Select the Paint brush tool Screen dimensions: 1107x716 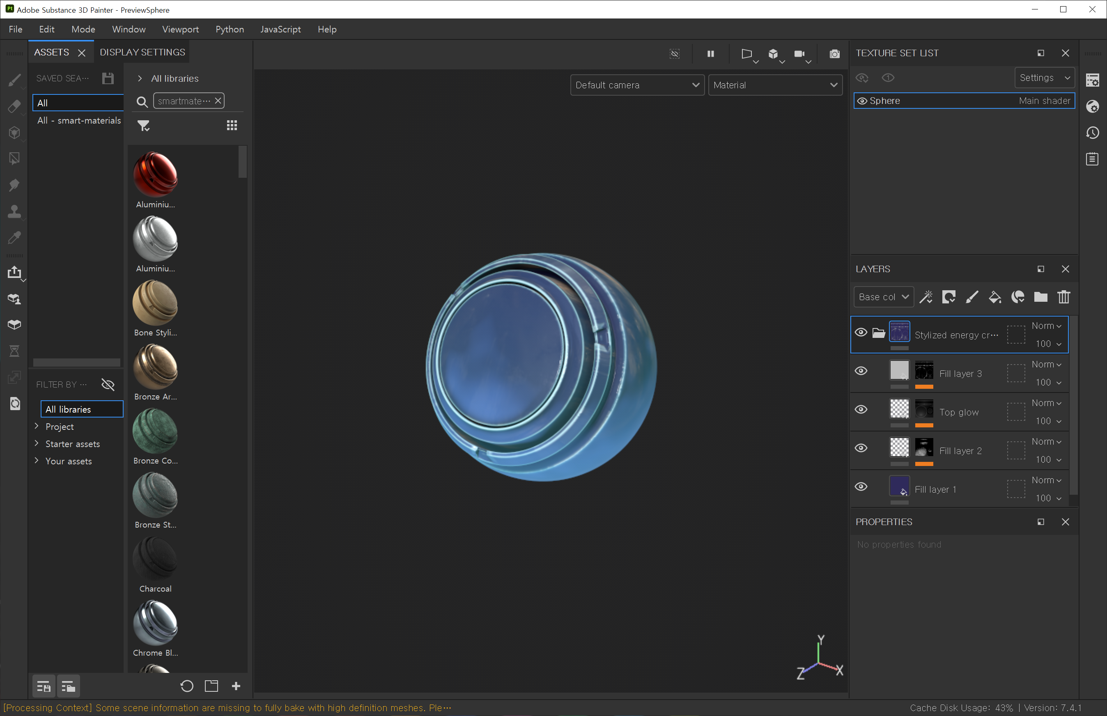click(x=14, y=80)
